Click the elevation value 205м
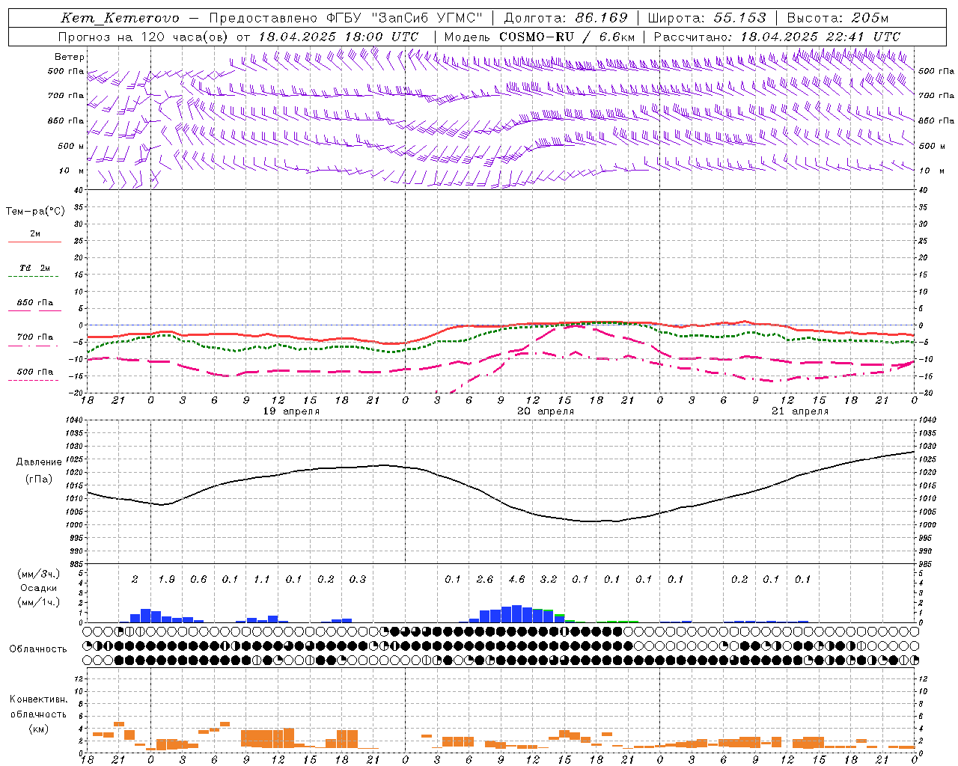 pos(870,18)
